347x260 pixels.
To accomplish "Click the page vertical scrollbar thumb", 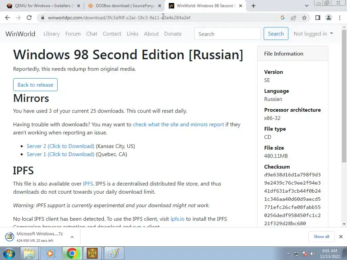I will [x=344, y=95].
